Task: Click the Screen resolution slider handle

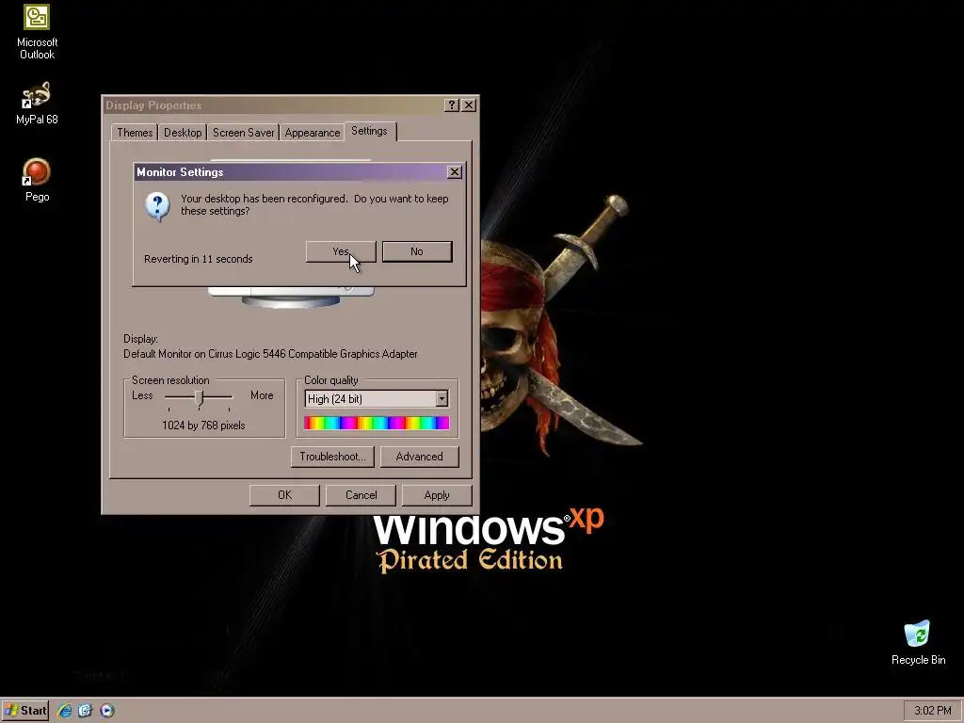Action: (x=199, y=398)
